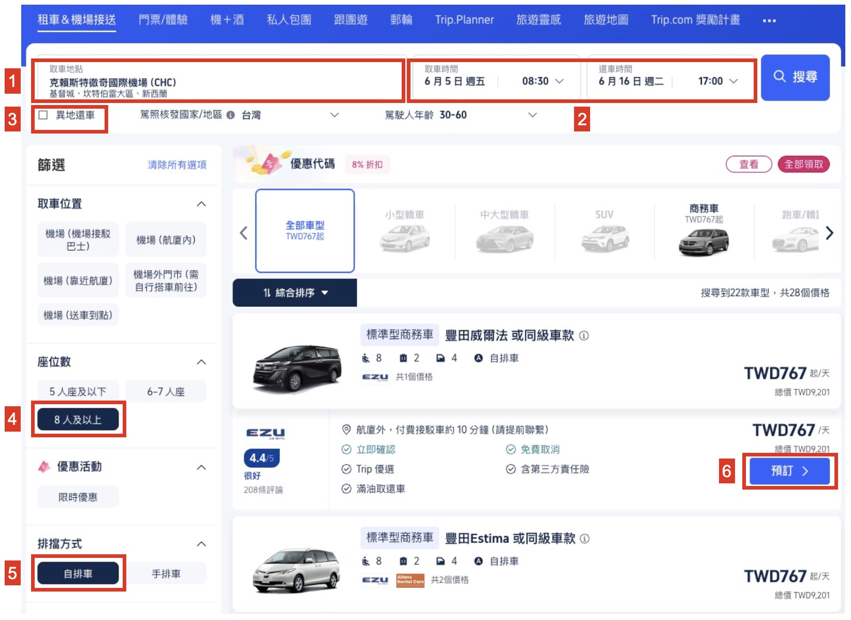851x620 pixels.
Task: Click info icon next to 豐田威爾法 或同級車款
Action: coord(584,336)
